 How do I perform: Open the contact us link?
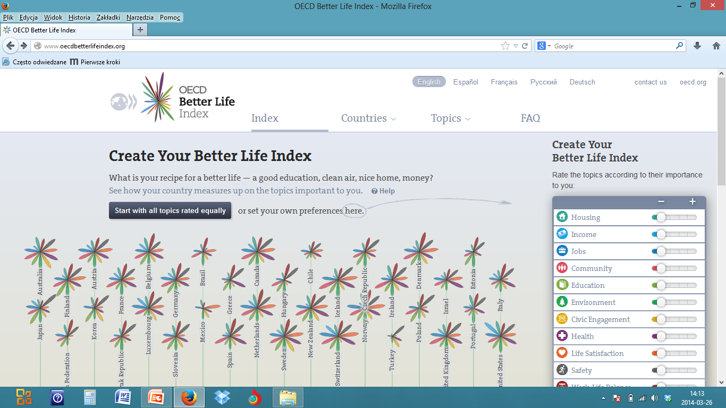point(651,82)
